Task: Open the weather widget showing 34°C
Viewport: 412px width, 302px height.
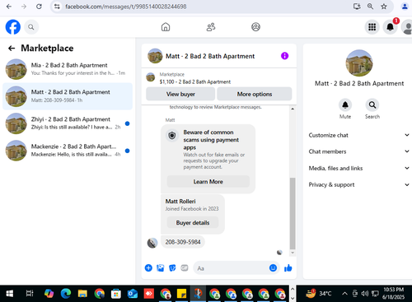Action: point(319,294)
